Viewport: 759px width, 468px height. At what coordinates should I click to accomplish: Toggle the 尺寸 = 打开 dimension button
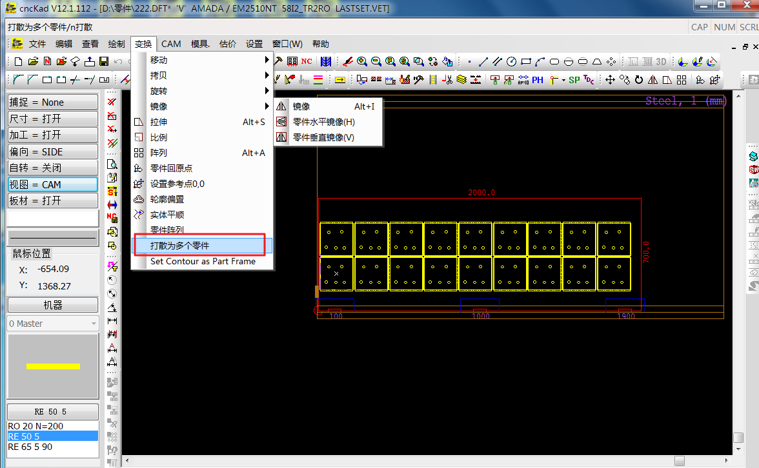click(x=52, y=119)
